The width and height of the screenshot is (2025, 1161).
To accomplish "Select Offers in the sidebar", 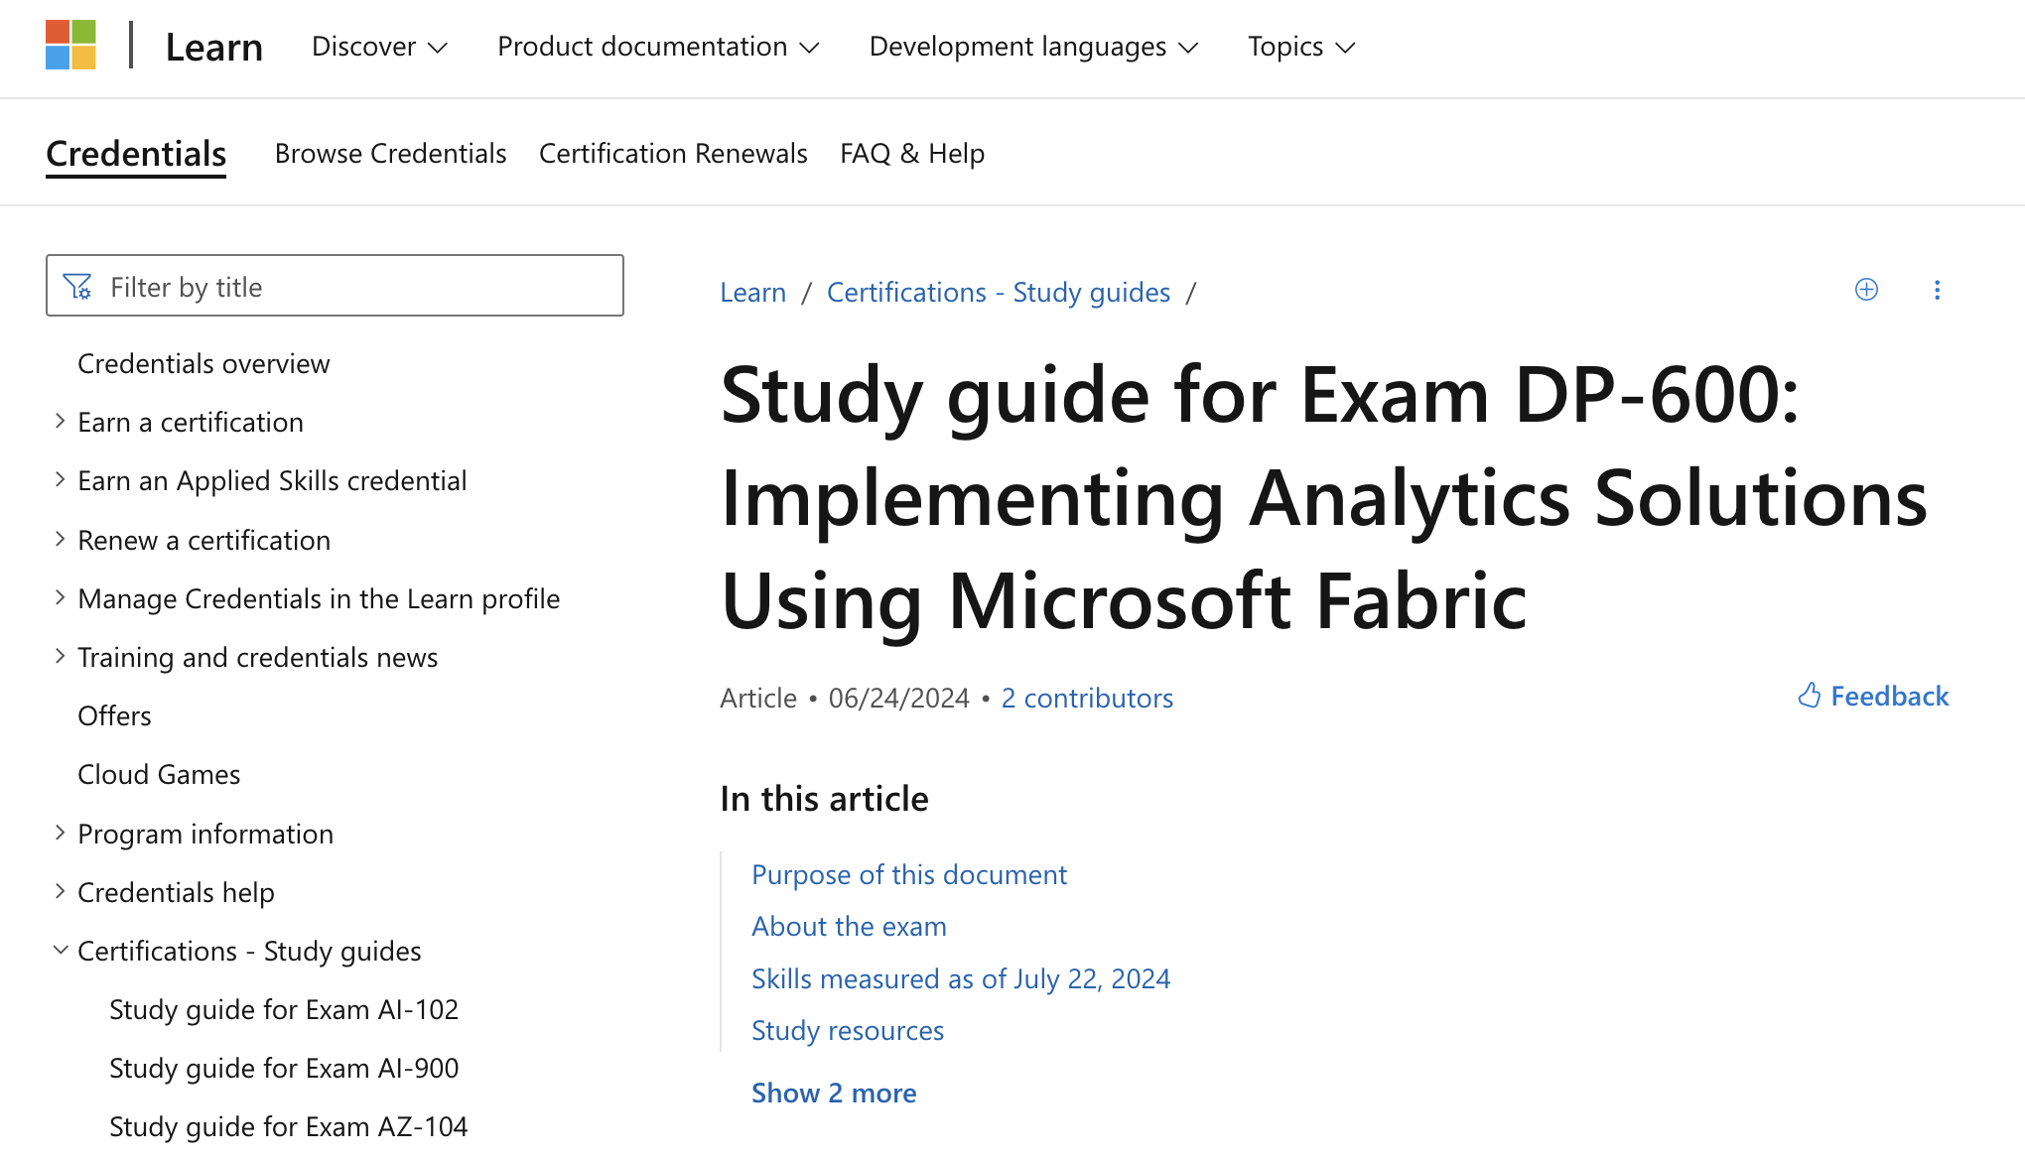I will click(114, 716).
